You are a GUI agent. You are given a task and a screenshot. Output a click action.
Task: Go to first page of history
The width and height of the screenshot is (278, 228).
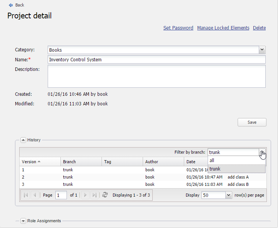click(x=26, y=195)
